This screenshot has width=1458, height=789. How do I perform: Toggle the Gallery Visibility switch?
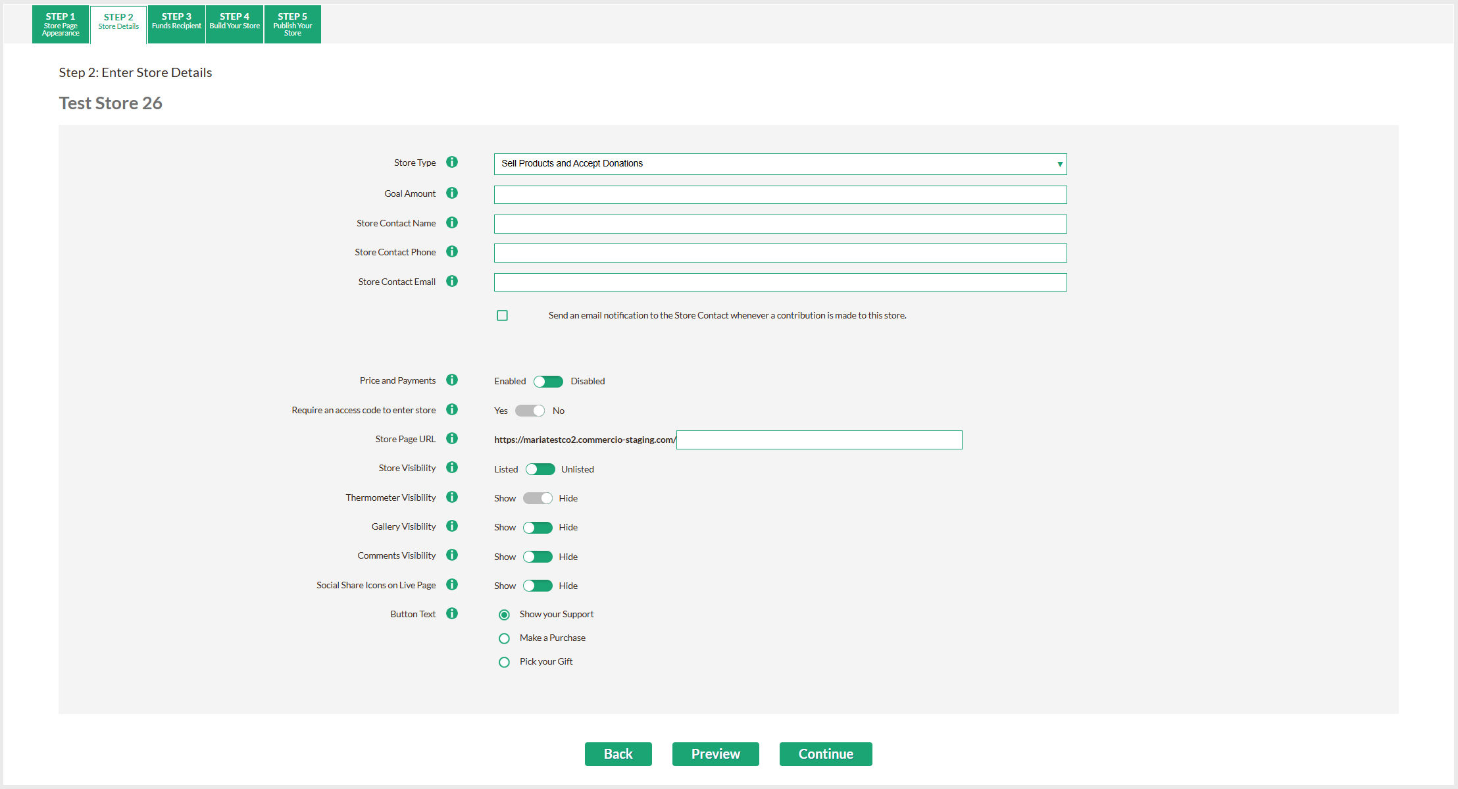click(x=538, y=528)
